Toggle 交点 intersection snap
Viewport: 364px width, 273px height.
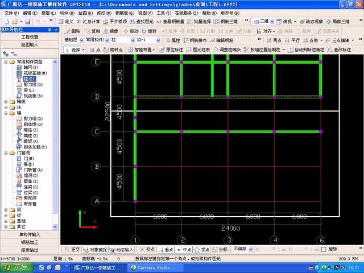(x=147, y=250)
